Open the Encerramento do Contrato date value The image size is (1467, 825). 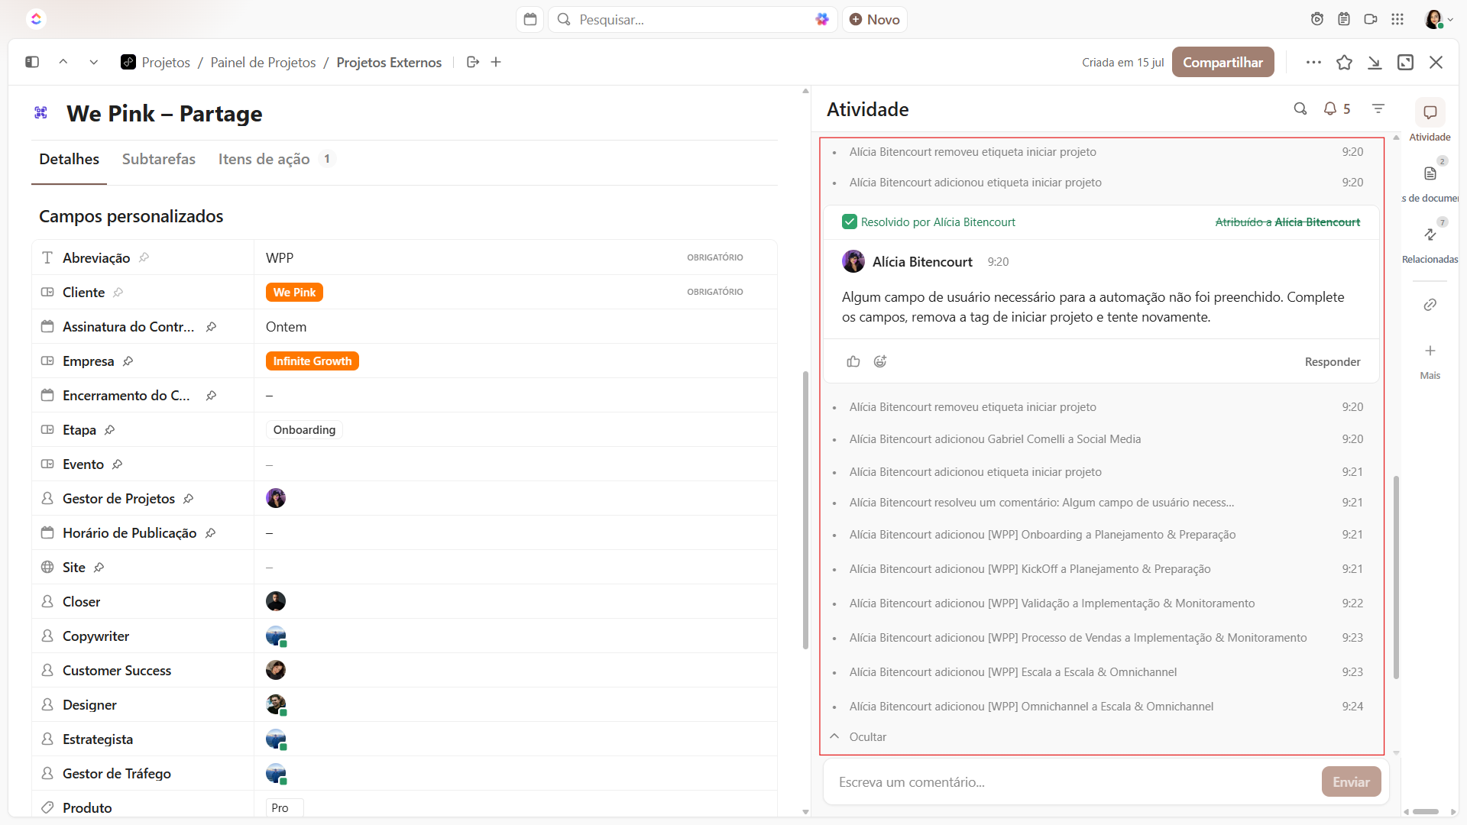click(x=515, y=395)
